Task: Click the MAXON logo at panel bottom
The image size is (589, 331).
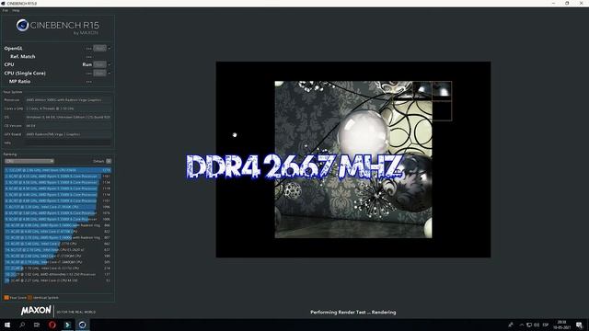Action: click(36, 311)
